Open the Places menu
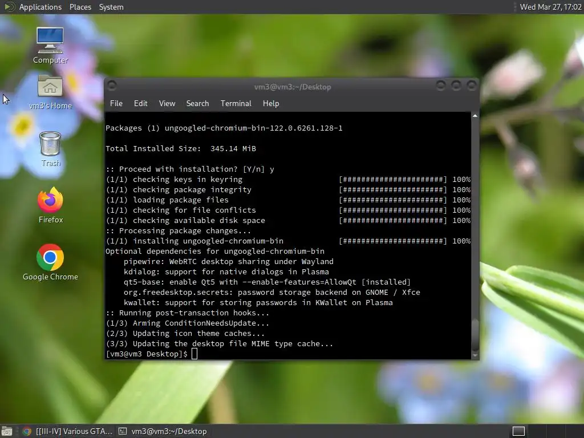 click(80, 7)
